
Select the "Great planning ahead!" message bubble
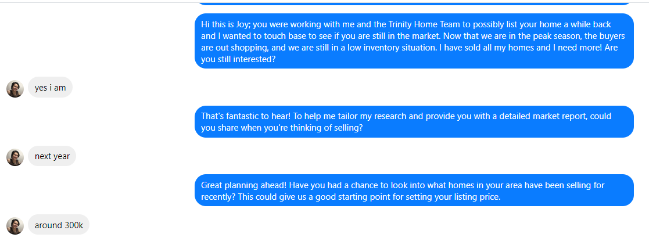[x=414, y=190]
